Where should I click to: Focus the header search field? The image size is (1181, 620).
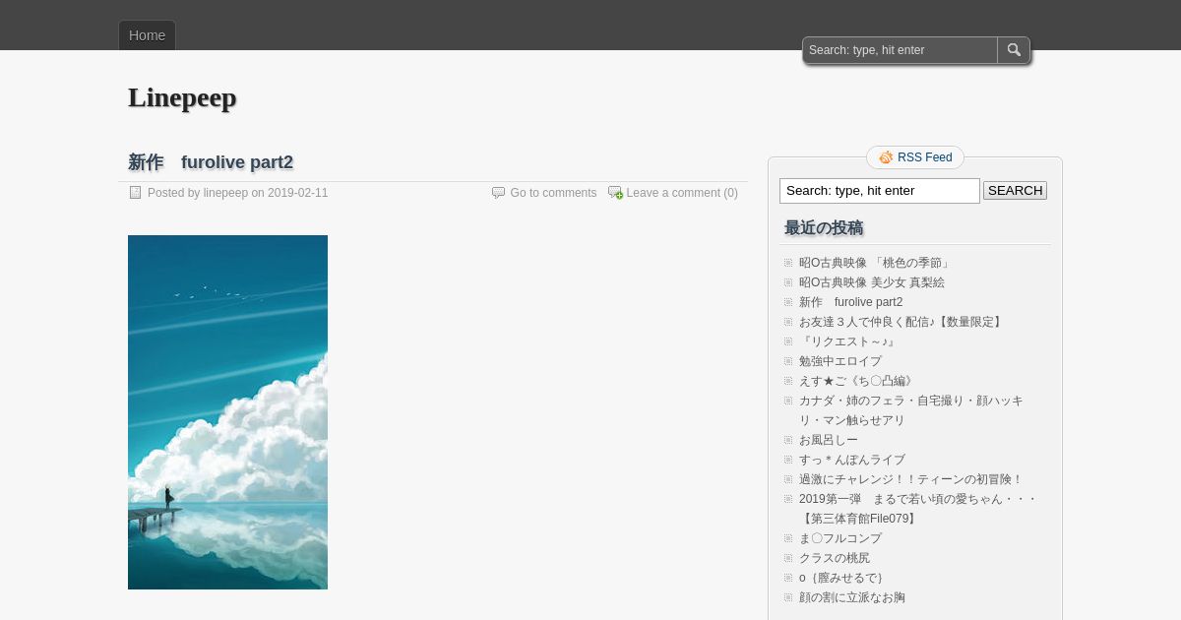pos(901,50)
